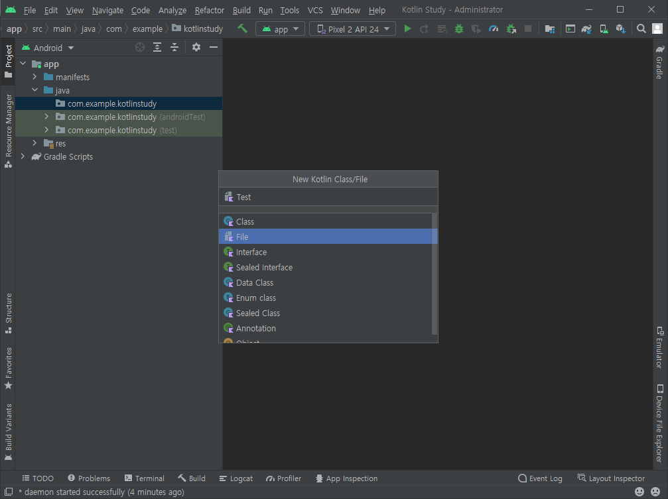This screenshot has height=499, width=668.
Task: Open Project panel settings gear icon
Action: click(196, 47)
